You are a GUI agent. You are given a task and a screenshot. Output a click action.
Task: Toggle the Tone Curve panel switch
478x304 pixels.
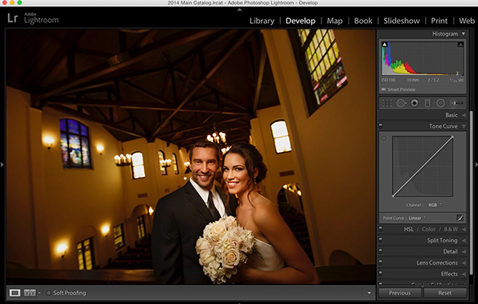[x=380, y=126]
